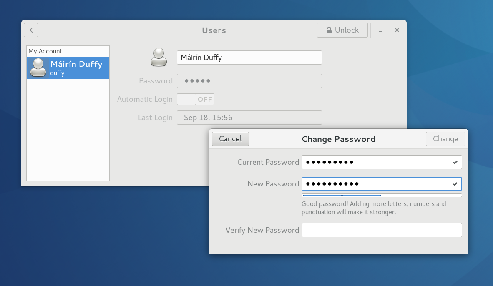The width and height of the screenshot is (493, 286).
Task: Click checkmark icon in Current Password field
Action: pyautogui.click(x=455, y=162)
